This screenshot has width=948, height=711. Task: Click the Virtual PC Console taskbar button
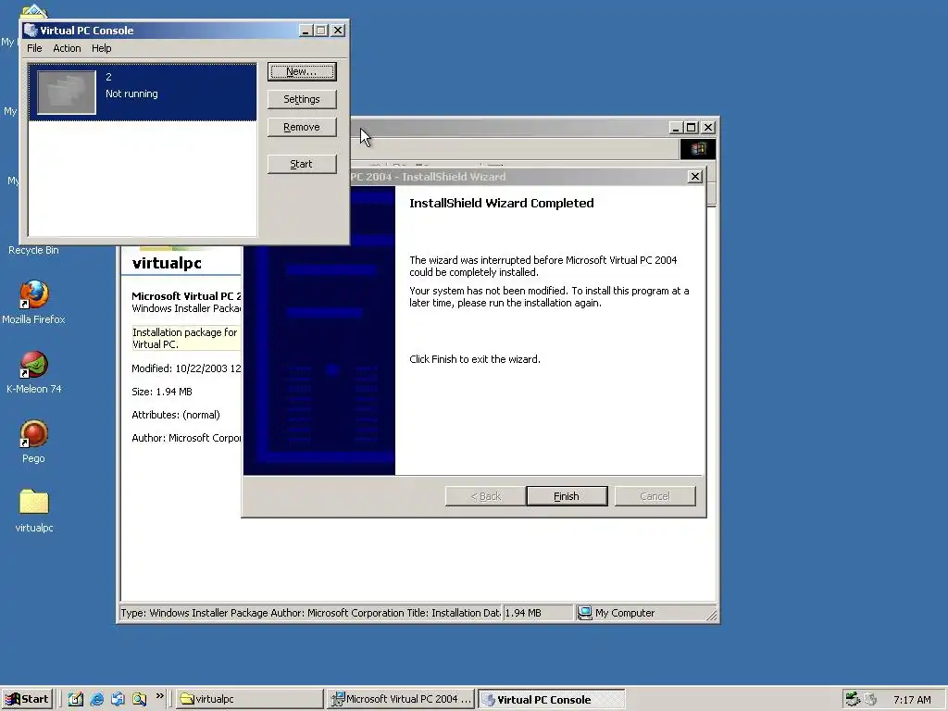click(552, 700)
